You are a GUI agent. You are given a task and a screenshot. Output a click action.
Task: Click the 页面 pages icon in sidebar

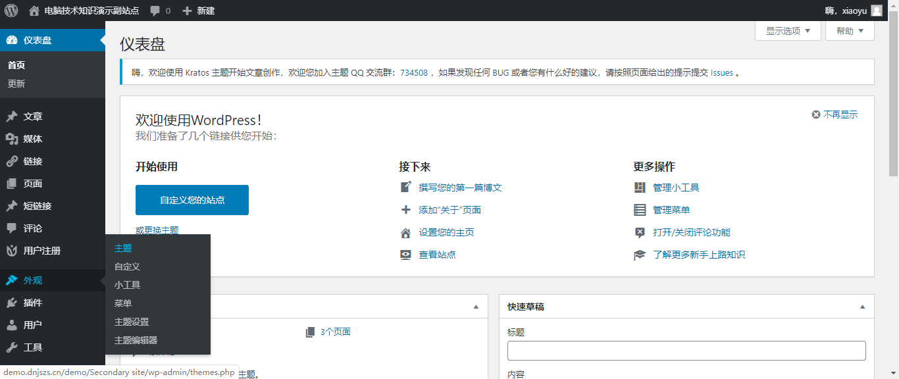(12, 184)
